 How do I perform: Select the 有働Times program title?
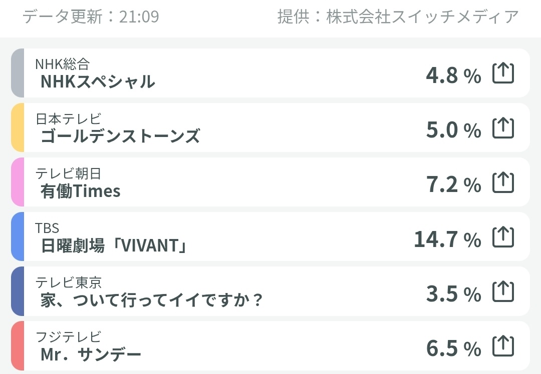(x=80, y=191)
